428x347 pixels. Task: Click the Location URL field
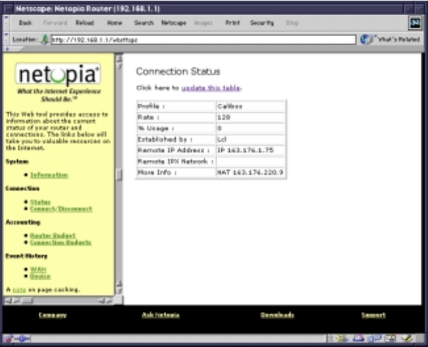click(x=203, y=39)
